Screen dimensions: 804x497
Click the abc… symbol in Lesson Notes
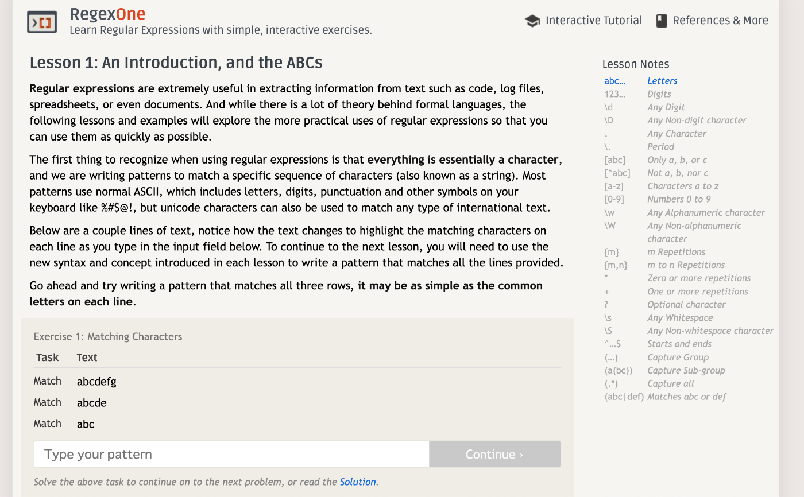tap(615, 81)
